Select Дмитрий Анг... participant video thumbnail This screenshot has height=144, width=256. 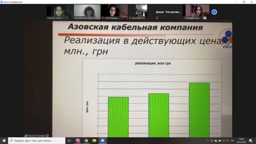142,12
